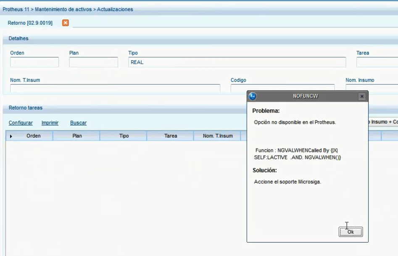
Task: Focus the Nom. Insumo input field
Action: 372,87
